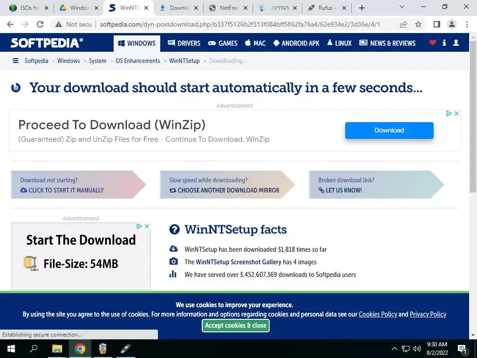Show hidden system tray icons
Image resolution: width=477 pixels, height=358 pixels.
point(394,349)
